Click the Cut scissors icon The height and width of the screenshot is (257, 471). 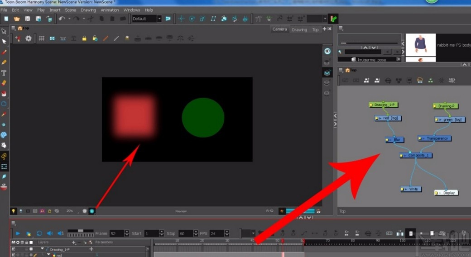91,19
